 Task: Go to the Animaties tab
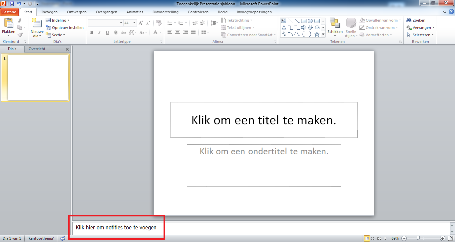135,12
